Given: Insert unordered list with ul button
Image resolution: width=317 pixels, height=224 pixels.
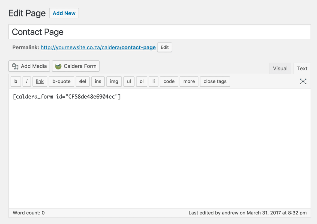Looking at the screenshot, I should tap(129, 81).
